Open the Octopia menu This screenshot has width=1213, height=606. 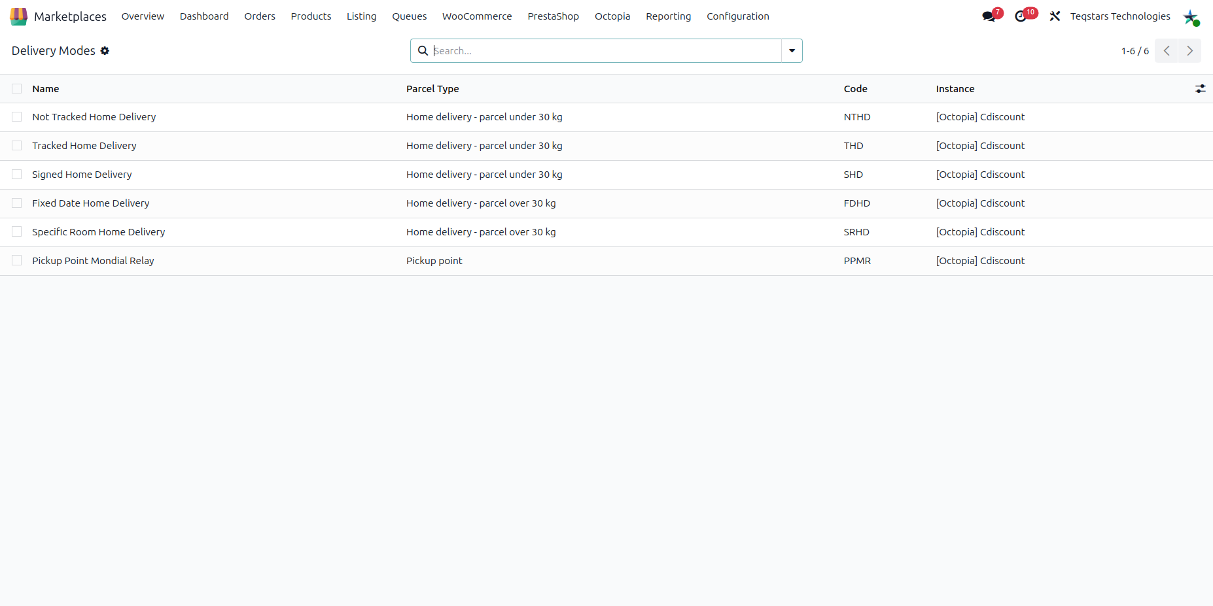612,16
